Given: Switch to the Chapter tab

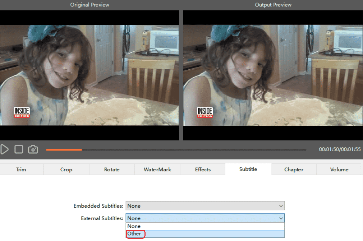Looking at the screenshot, I should coord(294,170).
